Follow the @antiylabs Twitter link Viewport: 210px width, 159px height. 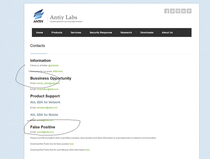pos(54,66)
